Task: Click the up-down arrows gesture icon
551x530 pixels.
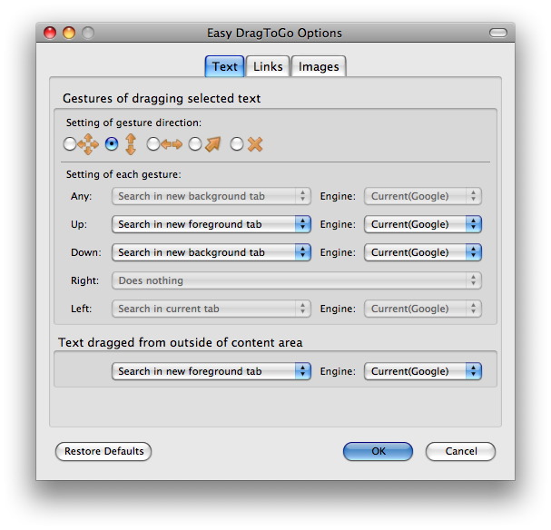Action: click(x=131, y=144)
